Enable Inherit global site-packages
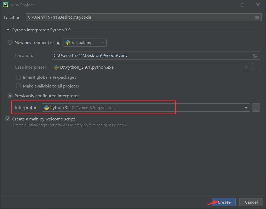Image resolution: width=266 pixels, height=209 pixels. tap(18, 77)
